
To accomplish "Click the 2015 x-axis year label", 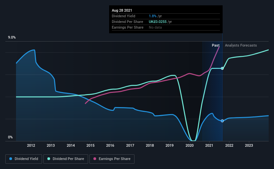I will (x=90, y=145).
